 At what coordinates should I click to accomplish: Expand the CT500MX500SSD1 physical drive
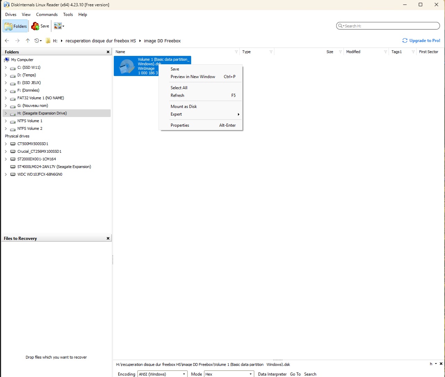coord(6,144)
